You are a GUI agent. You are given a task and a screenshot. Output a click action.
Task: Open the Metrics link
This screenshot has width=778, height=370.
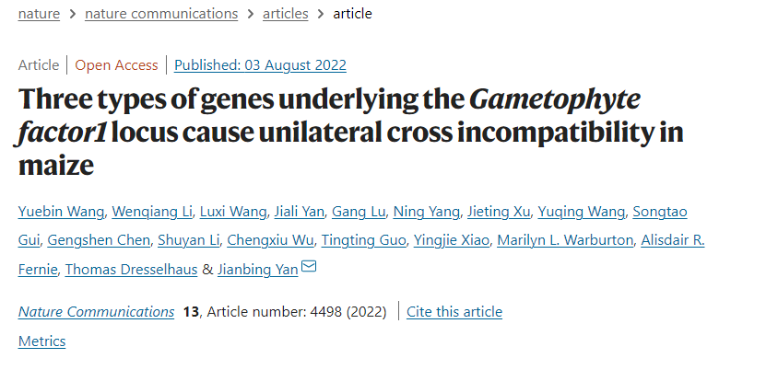click(x=41, y=341)
